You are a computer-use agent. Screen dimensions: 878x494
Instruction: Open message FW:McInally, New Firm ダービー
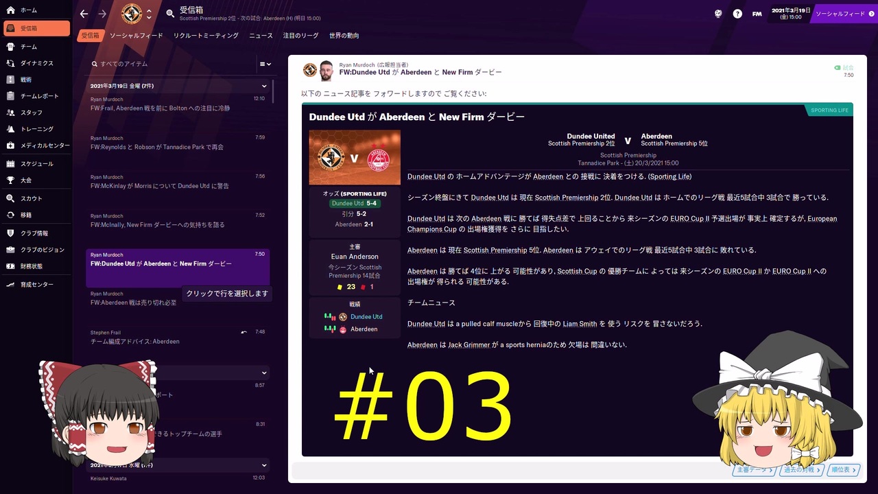click(178, 229)
